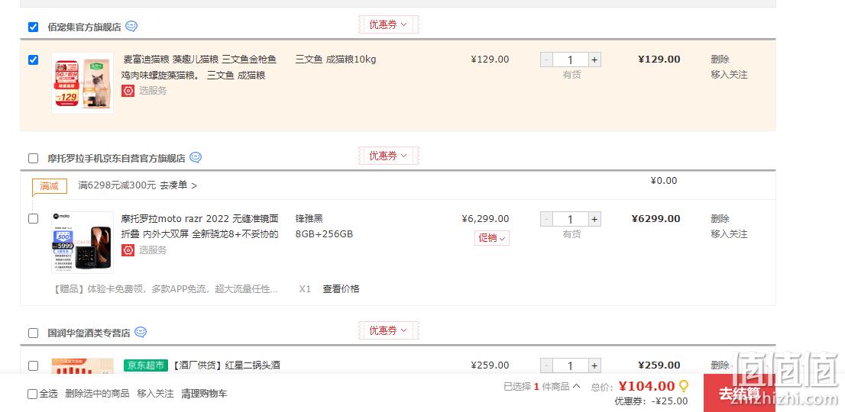Expand 优惠券 dropdown for 佰宠集官方旗舰店

point(389,24)
